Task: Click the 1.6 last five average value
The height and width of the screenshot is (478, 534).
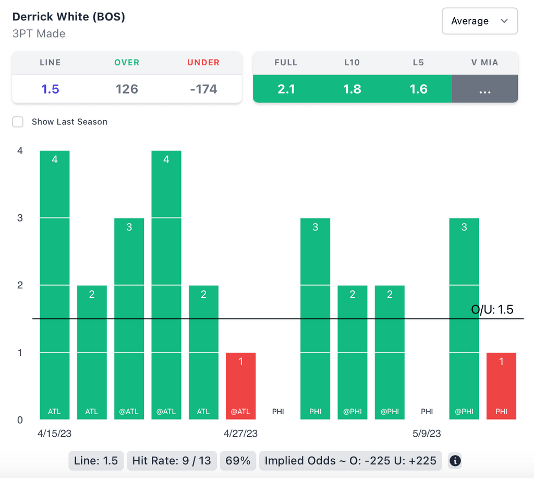Action: [x=418, y=89]
